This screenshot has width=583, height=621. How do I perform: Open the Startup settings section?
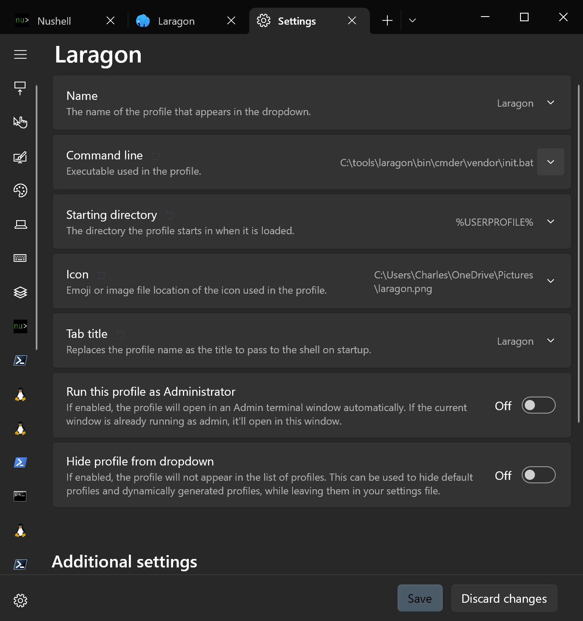click(20, 88)
